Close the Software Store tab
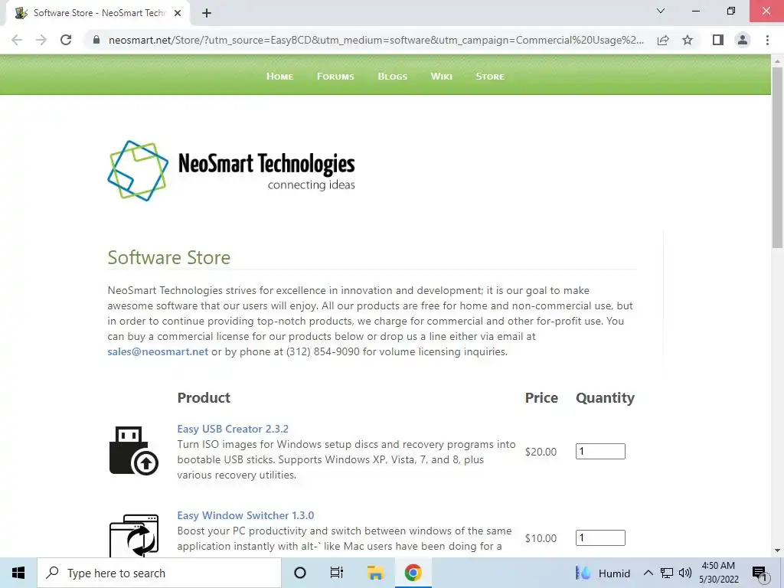The width and height of the screenshot is (784, 588). pyautogui.click(x=178, y=13)
